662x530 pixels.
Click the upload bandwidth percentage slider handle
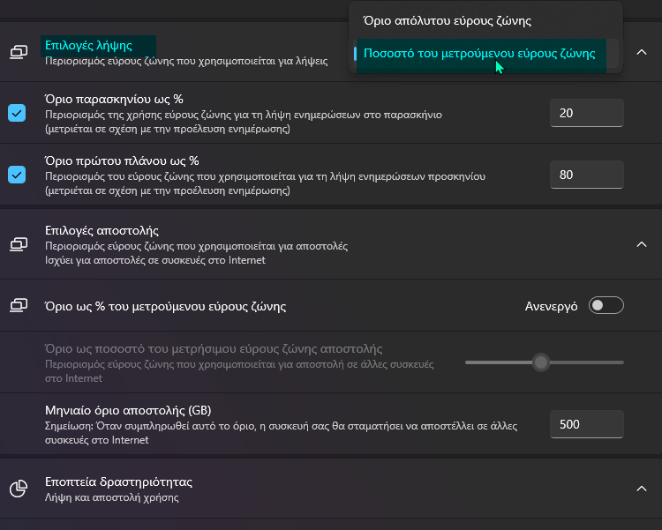coord(541,362)
